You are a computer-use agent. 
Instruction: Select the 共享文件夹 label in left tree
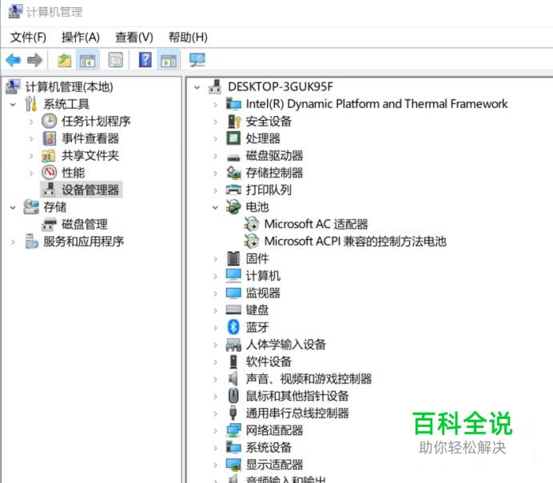click(90, 156)
